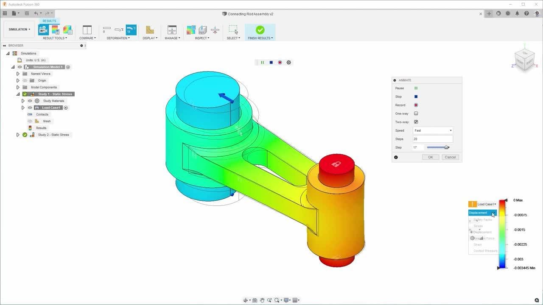Activate the radio button beside Load Case1
Image resolution: width=543 pixels, height=305 pixels.
[66, 108]
